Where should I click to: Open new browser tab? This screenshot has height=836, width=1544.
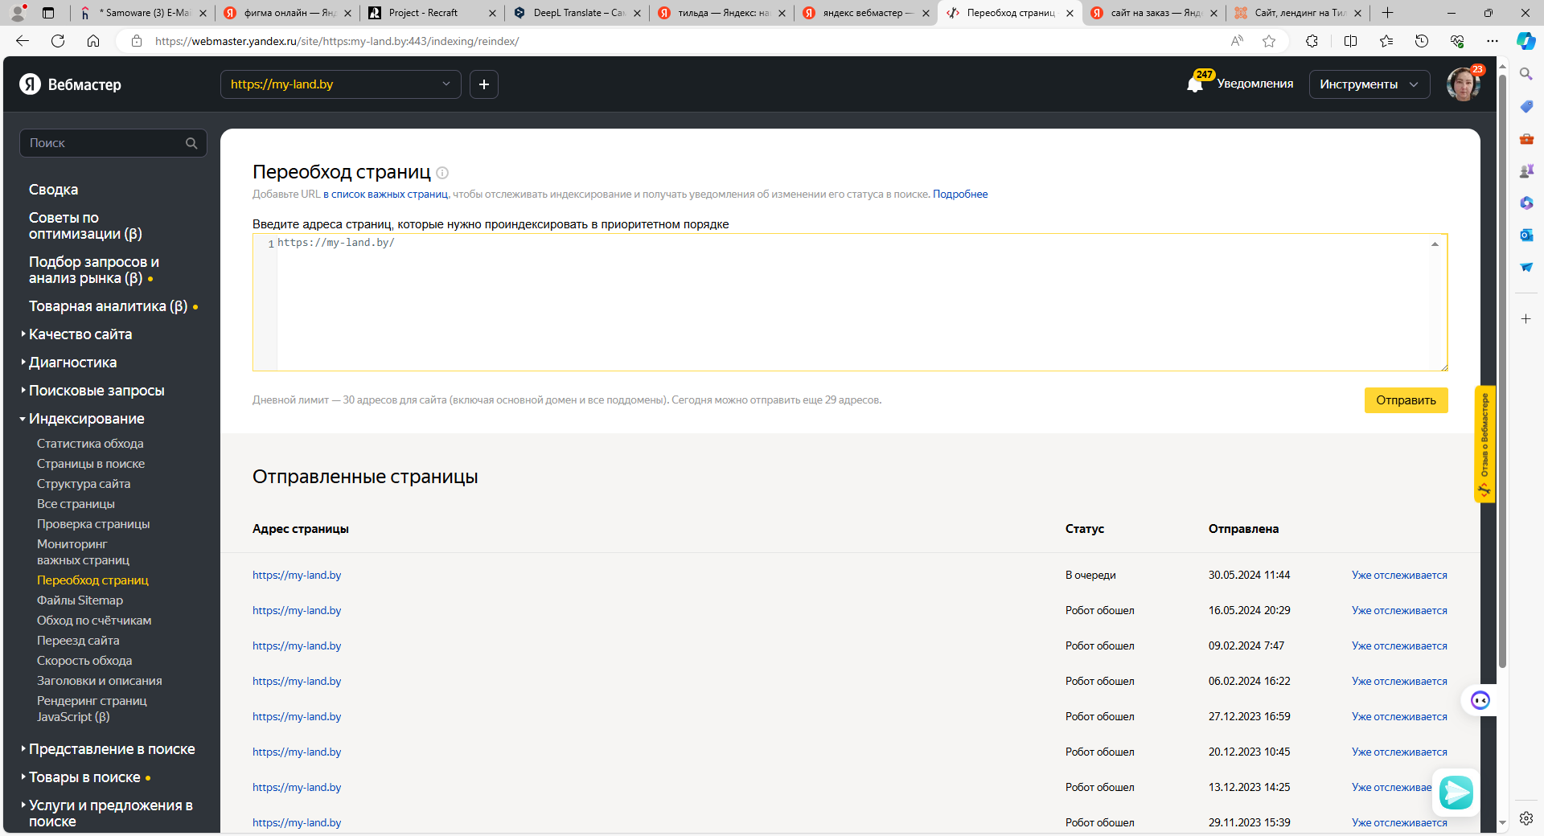[1387, 13]
